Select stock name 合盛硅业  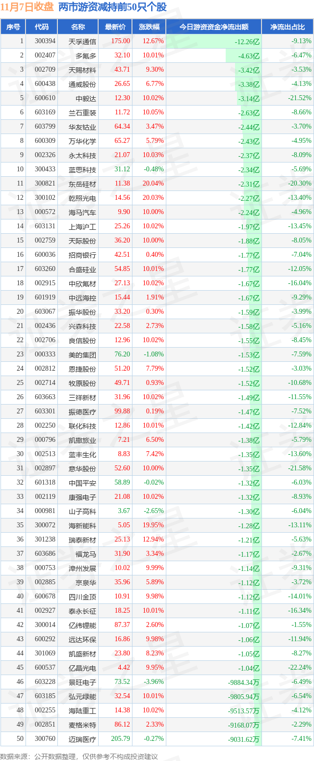coord(82,269)
